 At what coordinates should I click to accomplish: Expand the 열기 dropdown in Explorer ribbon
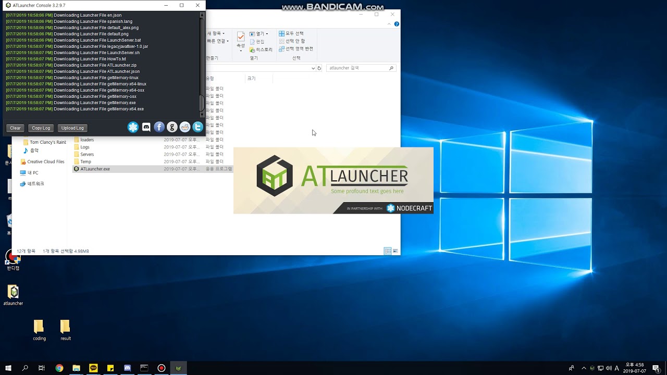267,34
